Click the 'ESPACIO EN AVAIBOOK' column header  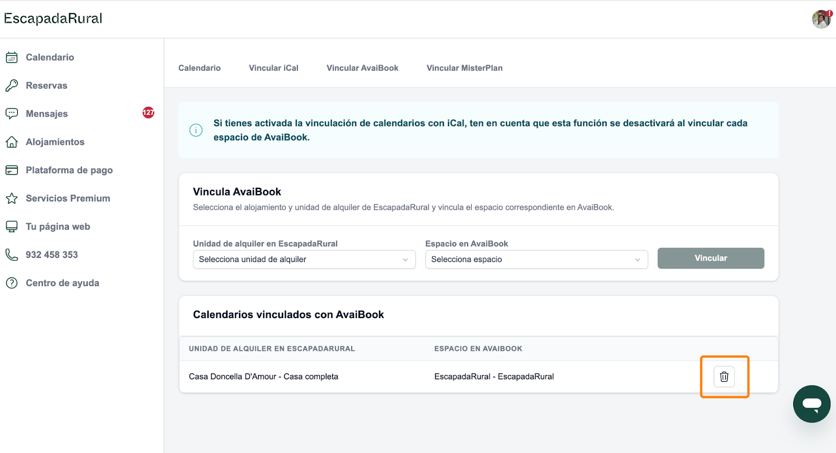(478, 349)
